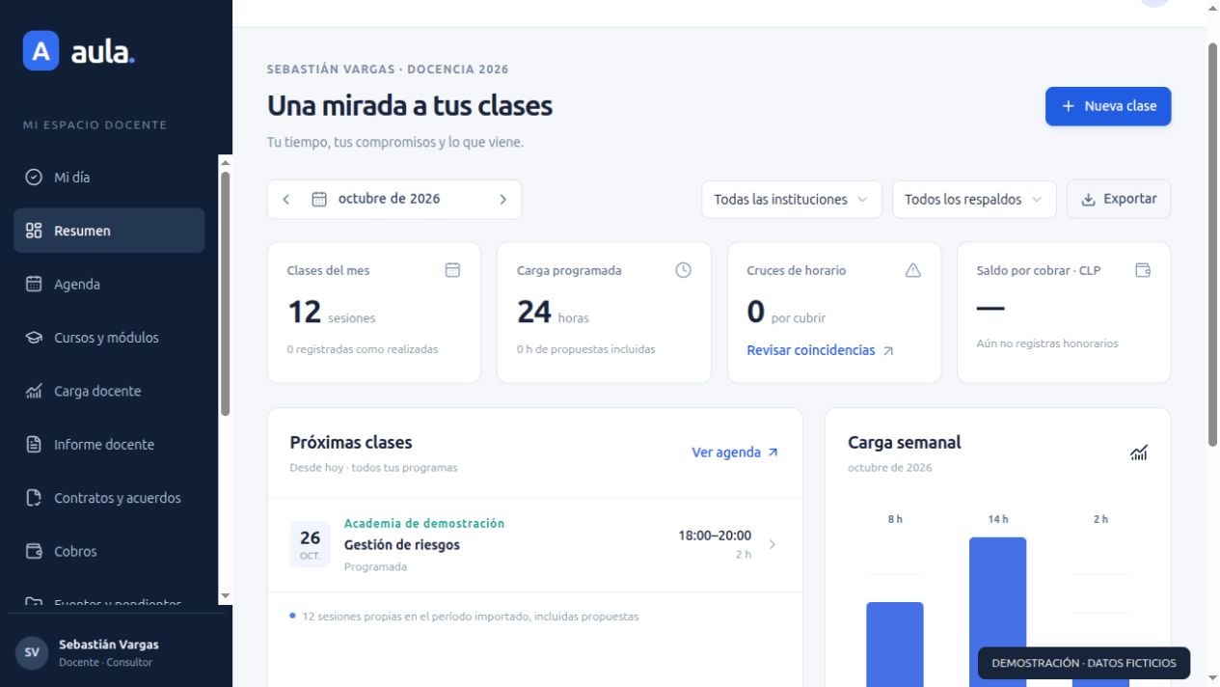Open Cobros in sidebar
Viewport: 1220px width, 687px height.
(x=109, y=552)
